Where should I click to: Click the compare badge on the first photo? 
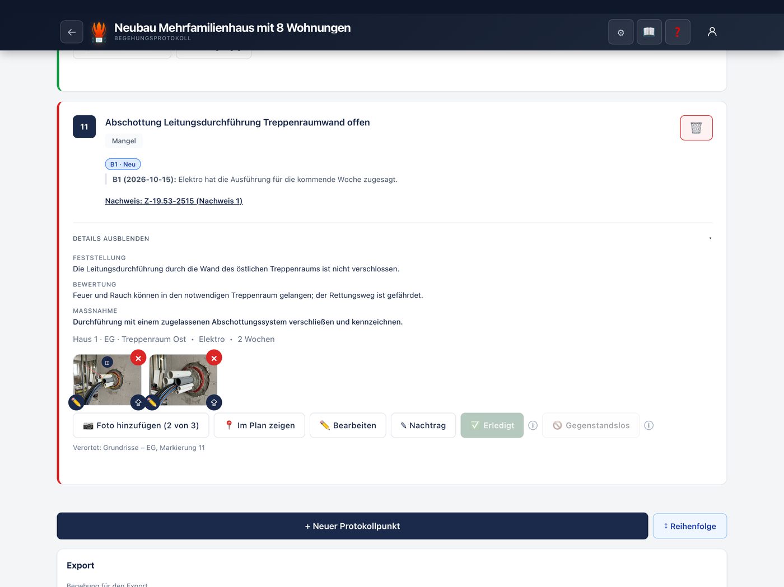tap(108, 363)
